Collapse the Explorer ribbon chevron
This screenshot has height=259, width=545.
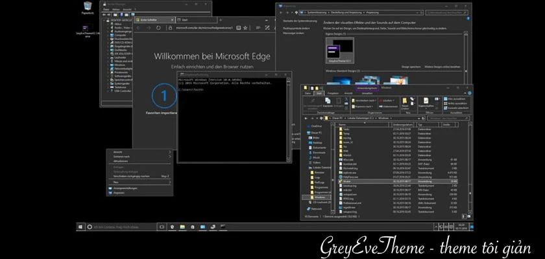465,93
